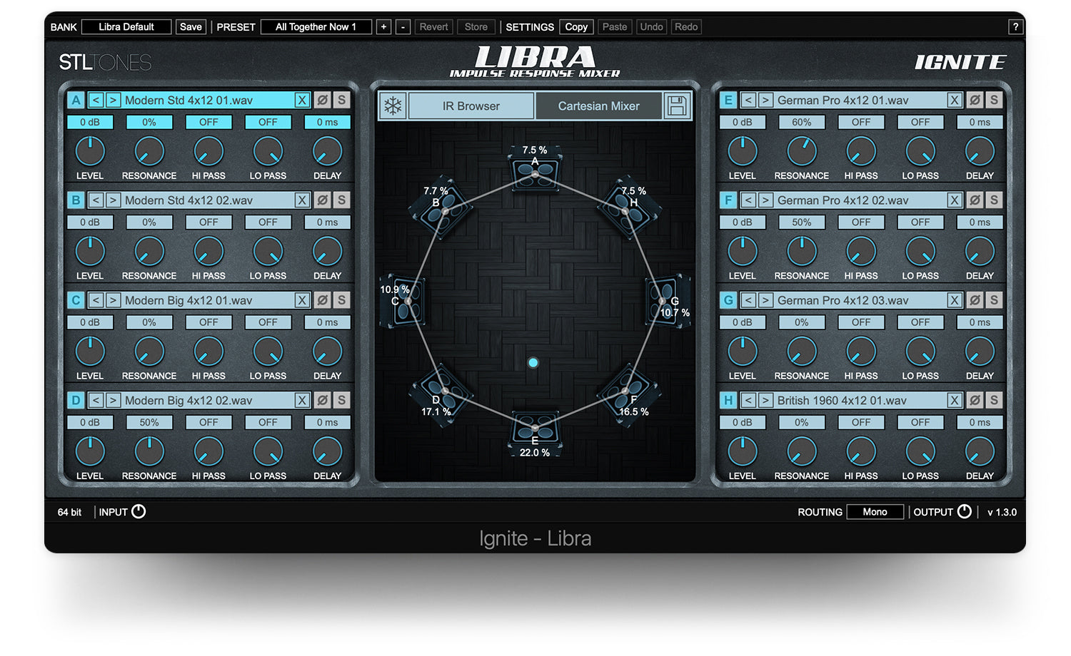This screenshot has height=656, width=1071.
Task: Toggle the INPUT power button
Action: tap(139, 511)
